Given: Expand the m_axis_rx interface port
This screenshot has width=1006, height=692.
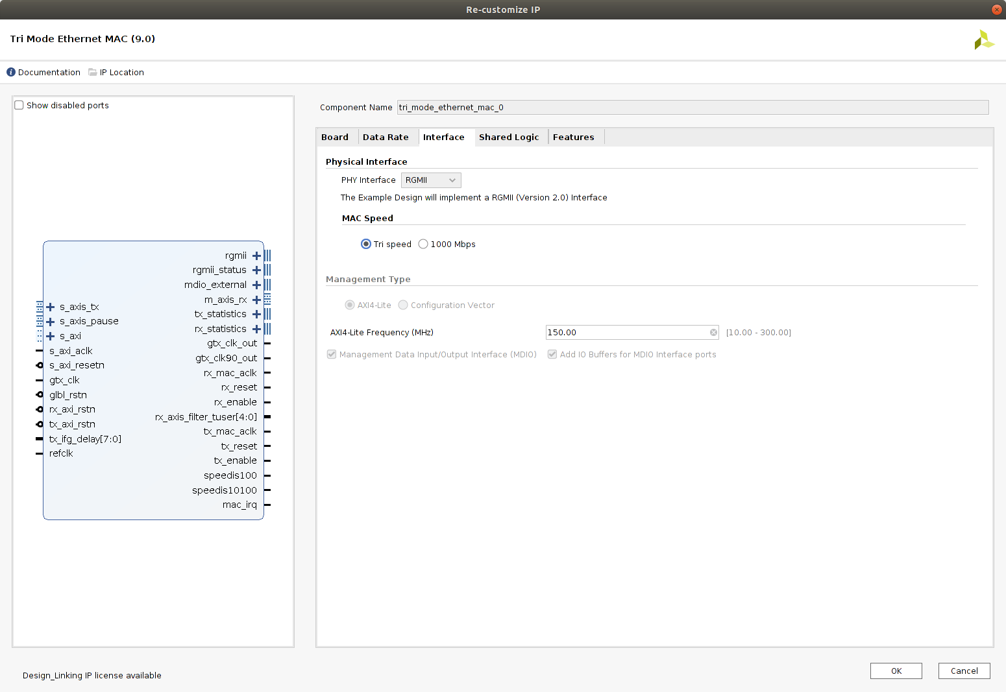Looking at the screenshot, I should point(256,300).
